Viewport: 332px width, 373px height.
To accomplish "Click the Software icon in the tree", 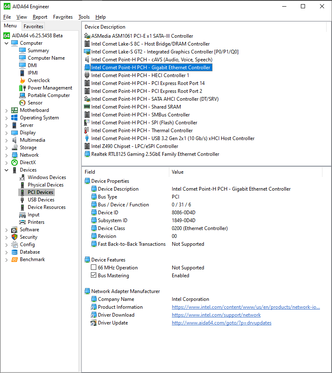I will click(15, 230).
